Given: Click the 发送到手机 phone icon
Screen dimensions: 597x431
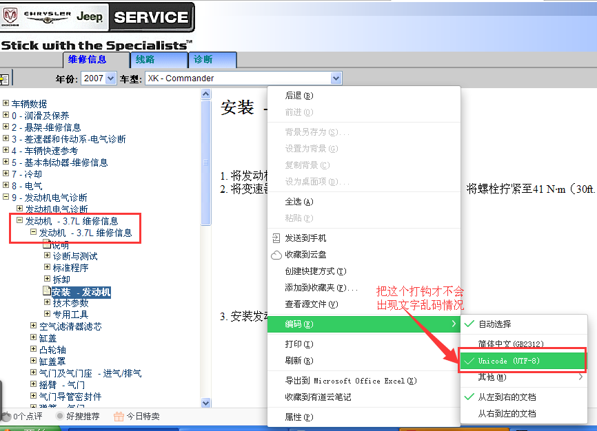Looking at the screenshot, I should [276, 238].
